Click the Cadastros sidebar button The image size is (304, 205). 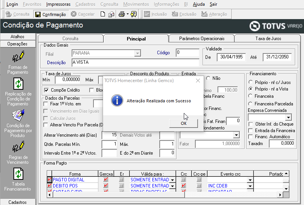click(18, 202)
